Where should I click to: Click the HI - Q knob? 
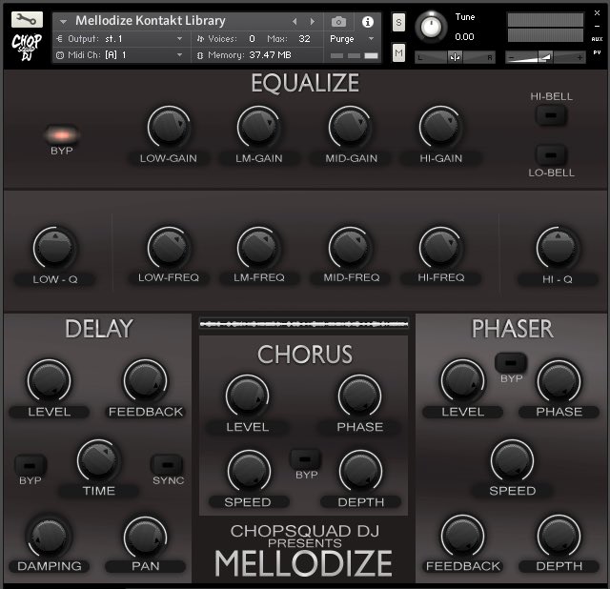click(x=558, y=248)
